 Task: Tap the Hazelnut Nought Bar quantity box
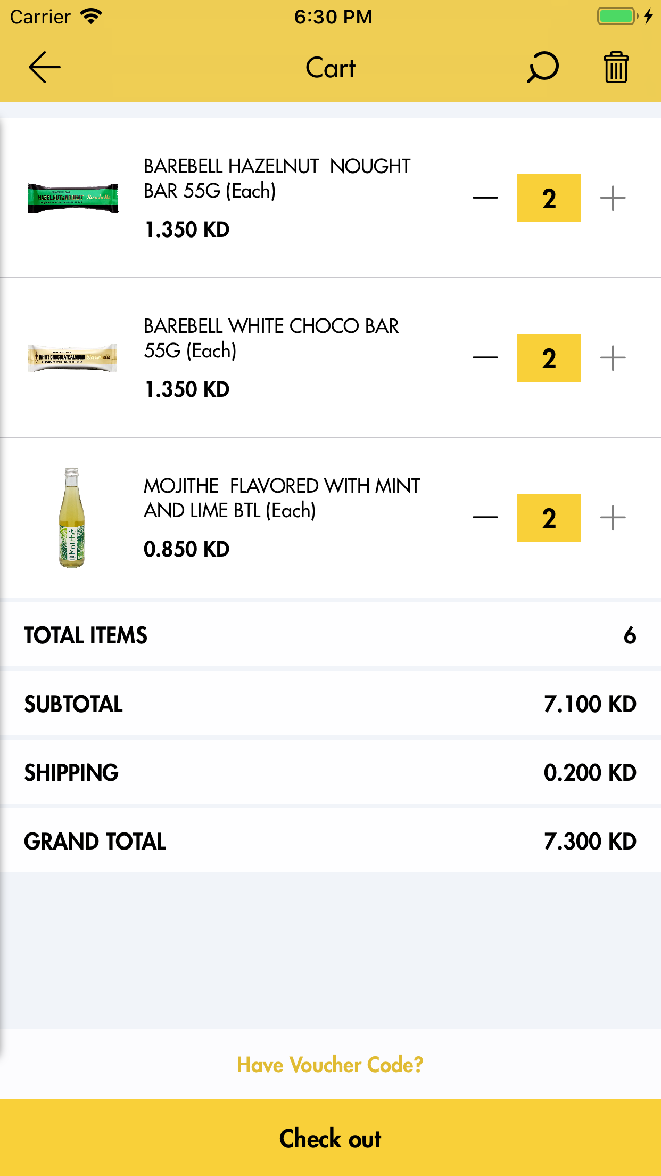pos(549,198)
